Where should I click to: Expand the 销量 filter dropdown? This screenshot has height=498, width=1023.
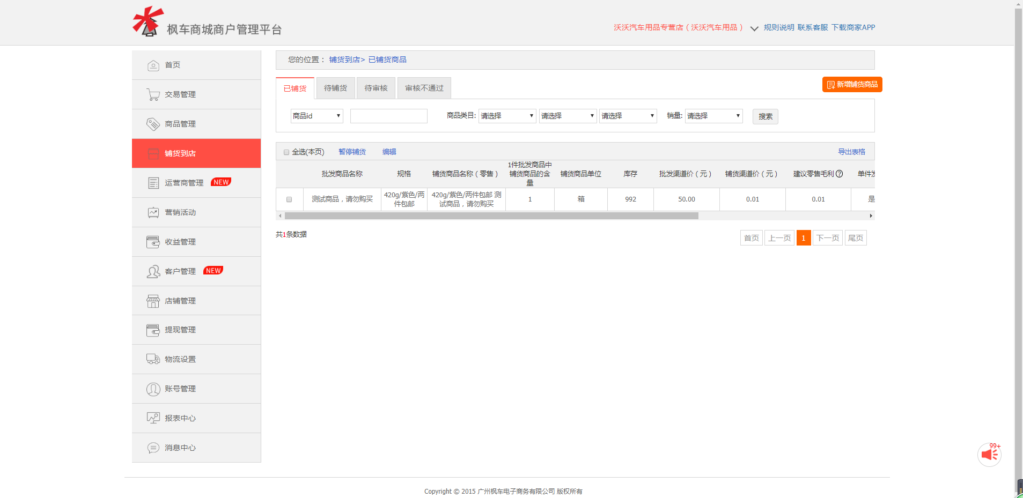click(x=713, y=116)
